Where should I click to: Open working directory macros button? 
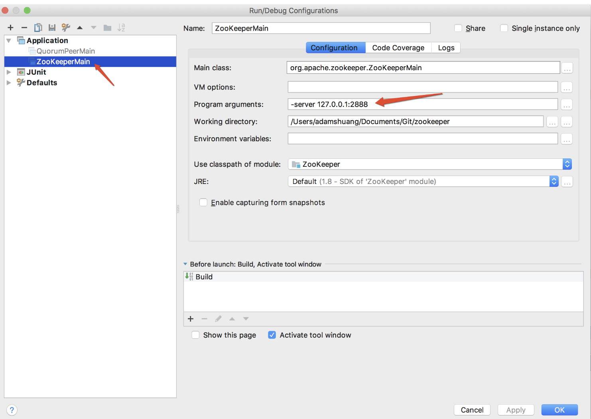(567, 122)
